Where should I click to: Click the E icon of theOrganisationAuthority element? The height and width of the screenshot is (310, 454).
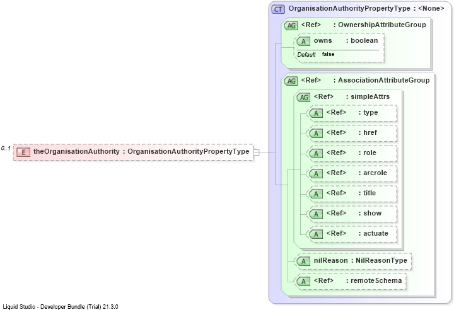point(23,152)
